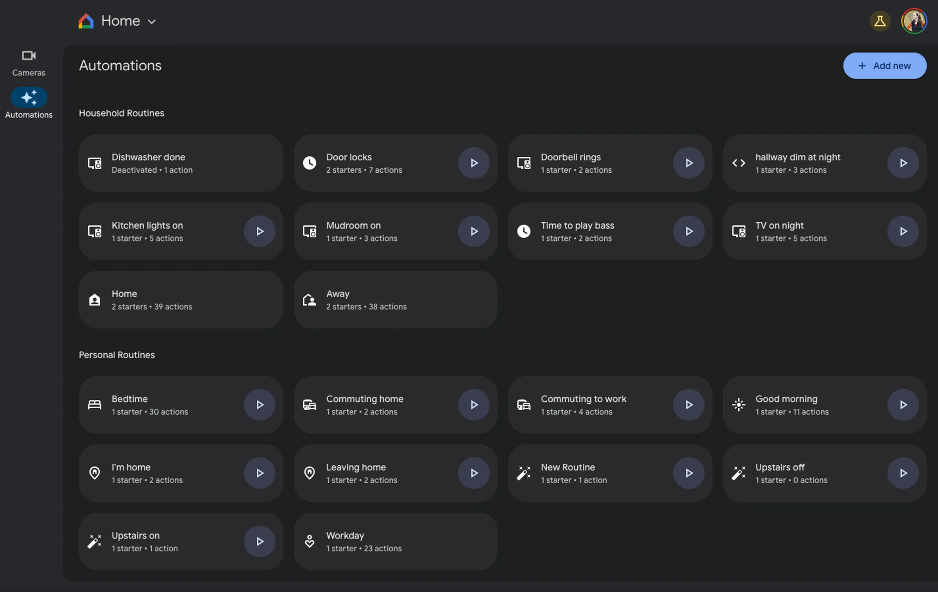Click the Upstairs off magic wand icon
The width and height of the screenshot is (938, 592).
coord(738,473)
